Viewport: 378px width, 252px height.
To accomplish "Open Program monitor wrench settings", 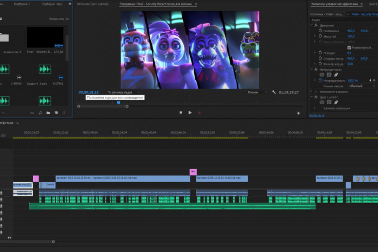I will click(x=274, y=92).
